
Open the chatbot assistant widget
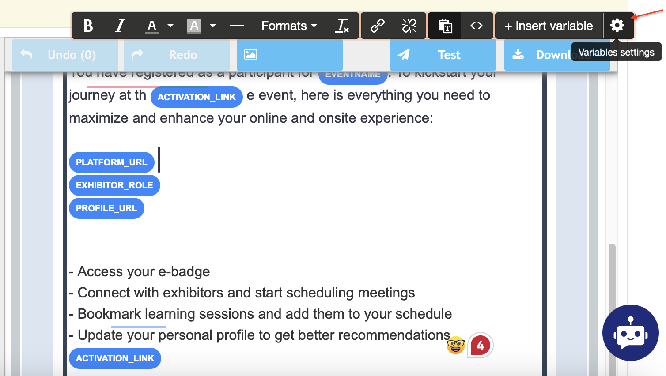point(630,333)
